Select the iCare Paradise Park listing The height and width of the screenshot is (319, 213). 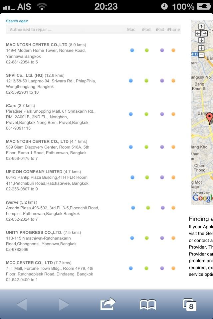click(x=11, y=106)
